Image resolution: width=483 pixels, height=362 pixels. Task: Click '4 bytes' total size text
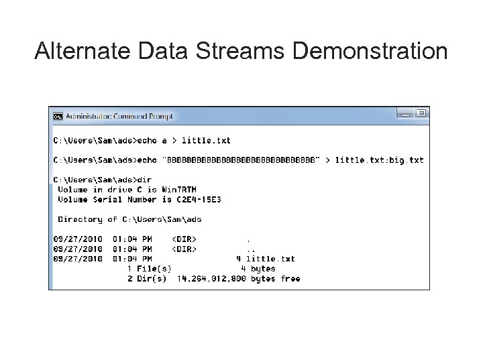pyautogui.click(x=258, y=269)
